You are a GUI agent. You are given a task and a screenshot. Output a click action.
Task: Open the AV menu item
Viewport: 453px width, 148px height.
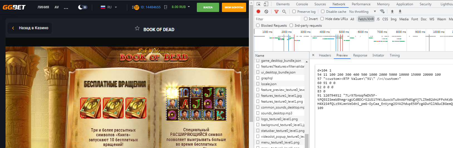tap(57, 7)
